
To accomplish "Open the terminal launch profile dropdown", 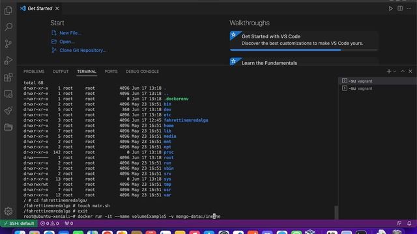I will [x=395, y=71].
